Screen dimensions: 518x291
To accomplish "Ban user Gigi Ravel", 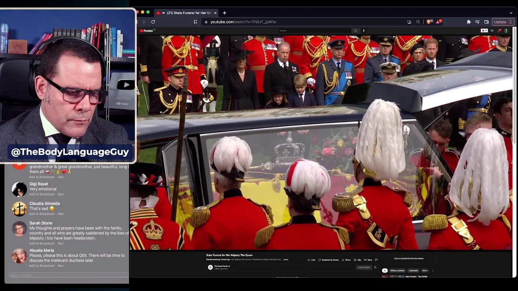I will click(x=61, y=194).
